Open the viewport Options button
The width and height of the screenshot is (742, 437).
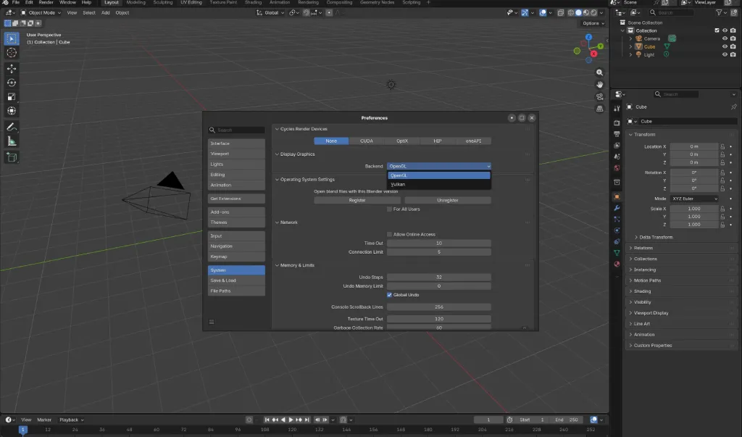(593, 23)
